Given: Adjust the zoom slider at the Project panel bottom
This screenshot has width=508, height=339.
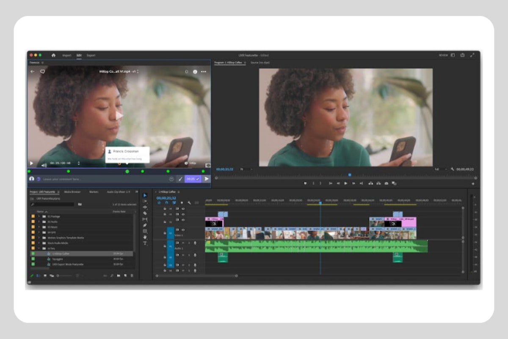Looking at the screenshot, I should [x=64, y=275].
